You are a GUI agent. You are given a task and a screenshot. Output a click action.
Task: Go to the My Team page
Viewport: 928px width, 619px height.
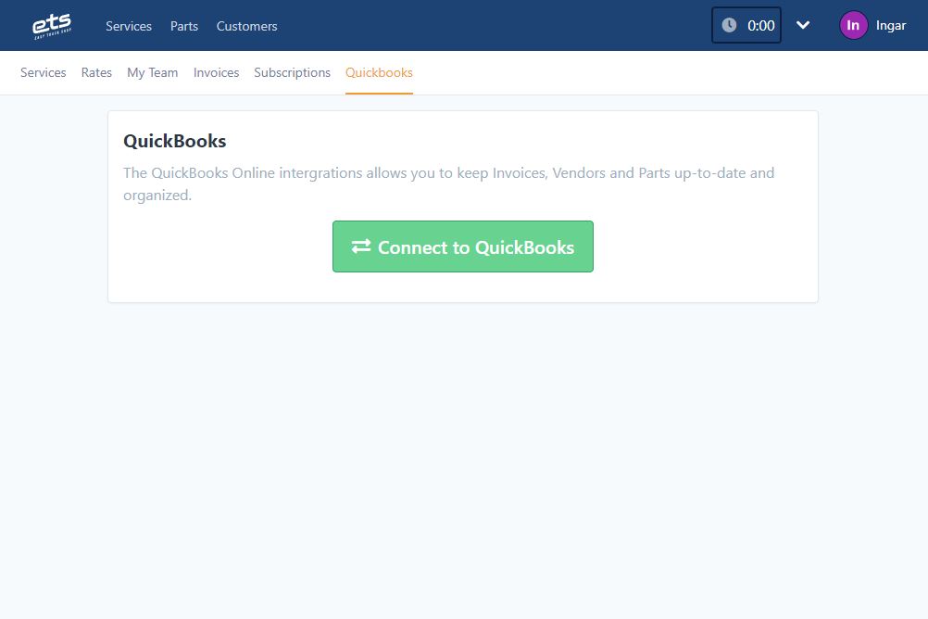tap(152, 72)
